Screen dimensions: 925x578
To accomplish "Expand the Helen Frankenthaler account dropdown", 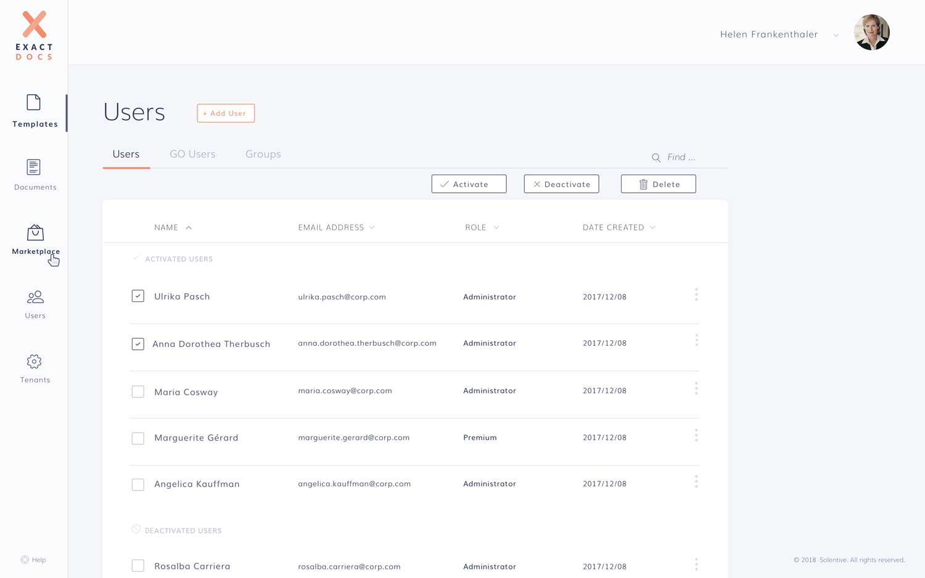I will [x=836, y=35].
